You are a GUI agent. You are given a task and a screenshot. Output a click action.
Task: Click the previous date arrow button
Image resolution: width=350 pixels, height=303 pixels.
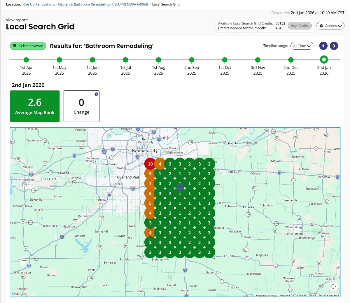click(x=323, y=46)
